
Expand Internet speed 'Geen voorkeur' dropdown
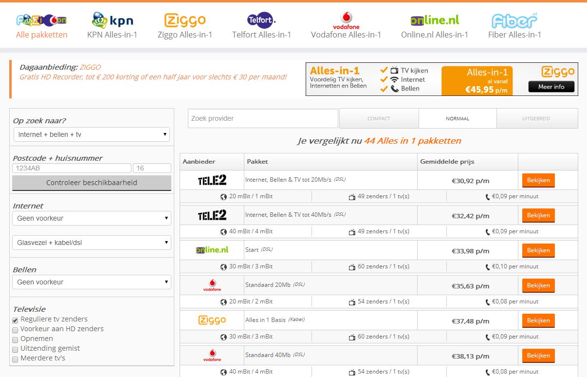[92, 218]
